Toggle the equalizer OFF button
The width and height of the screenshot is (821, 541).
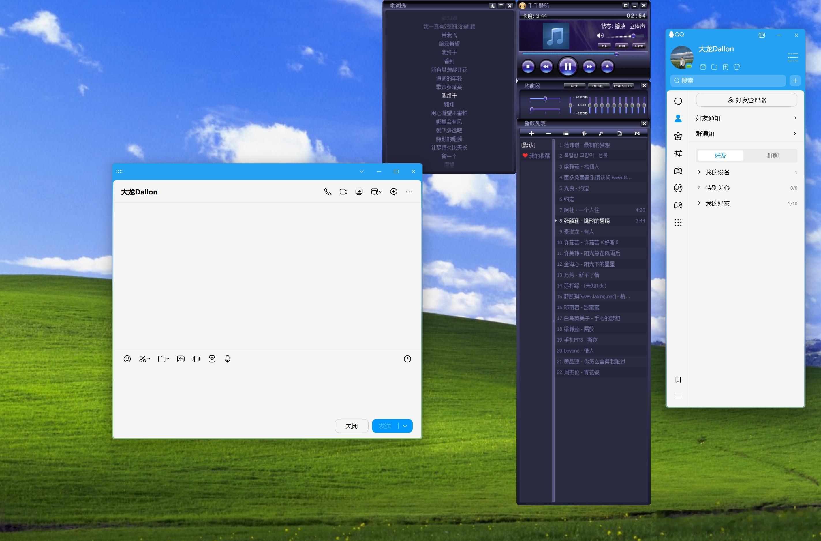[574, 86]
